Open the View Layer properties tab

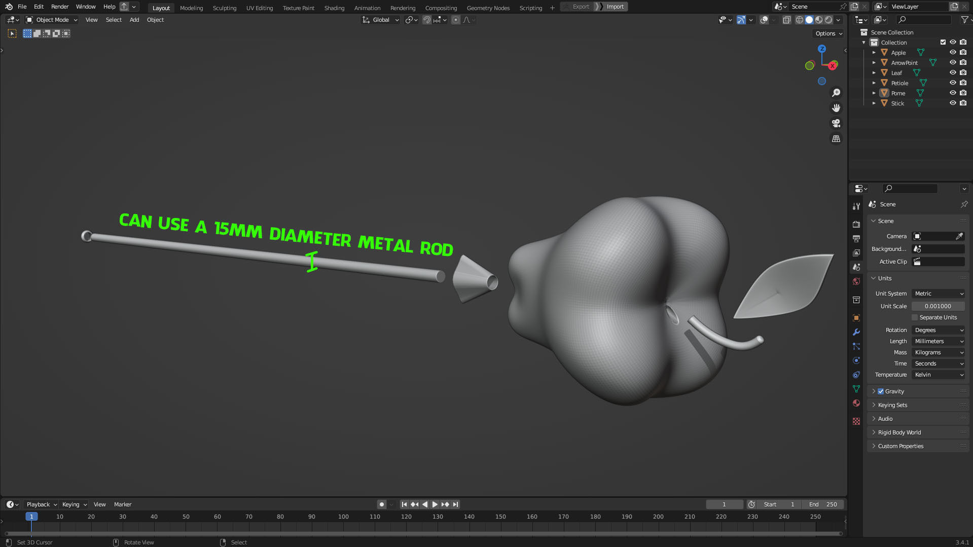click(856, 252)
